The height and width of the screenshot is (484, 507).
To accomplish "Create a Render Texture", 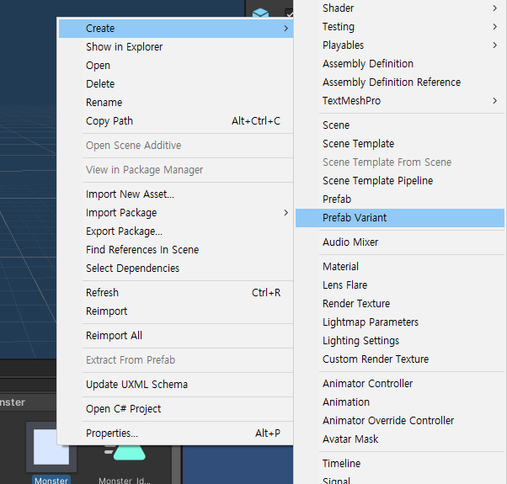I will [x=400, y=304].
